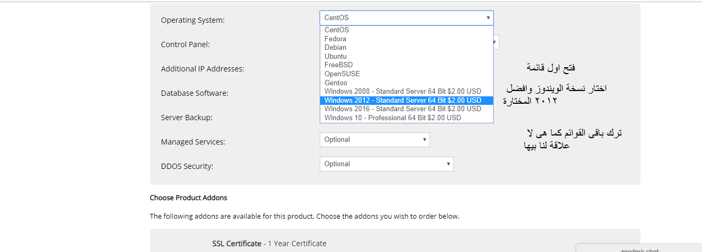This screenshot has height=252, width=702.
Task: Open the Operating System dropdown box
Action: [406, 18]
